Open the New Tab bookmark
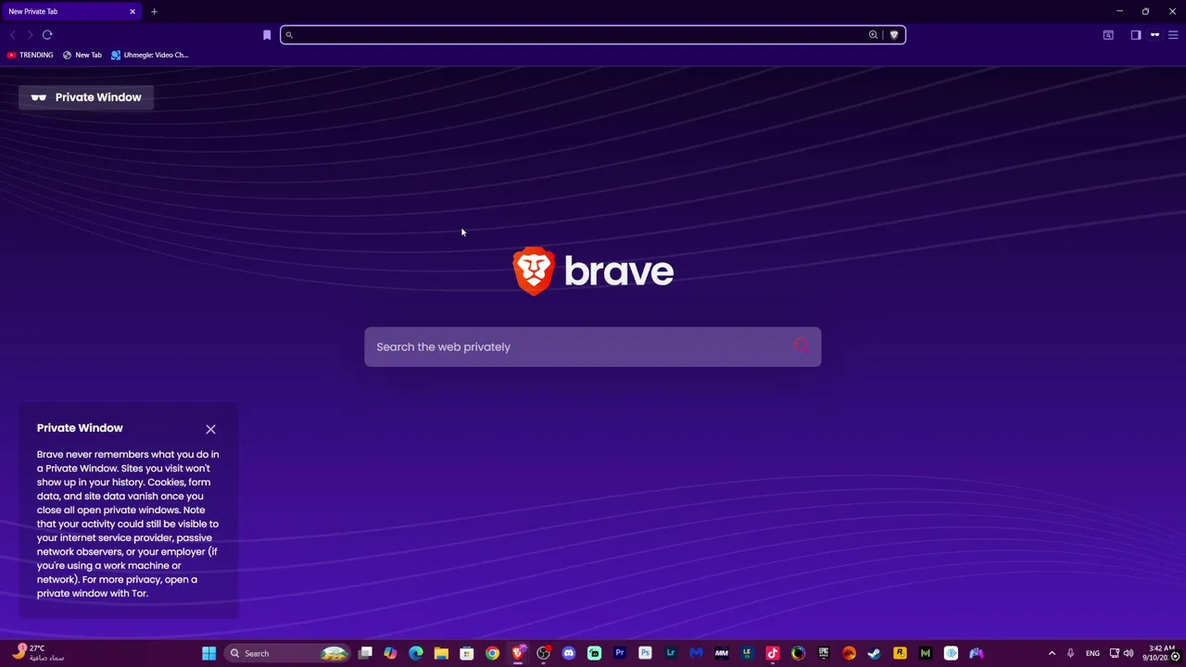This screenshot has width=1186, height=667. tap(82, 55)
